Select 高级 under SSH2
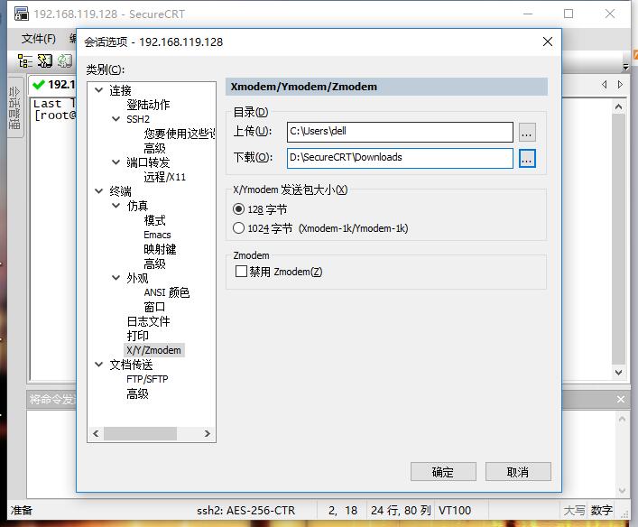 pos(154,148)
